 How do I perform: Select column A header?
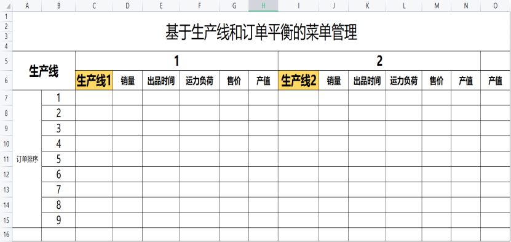coord(27,6)
